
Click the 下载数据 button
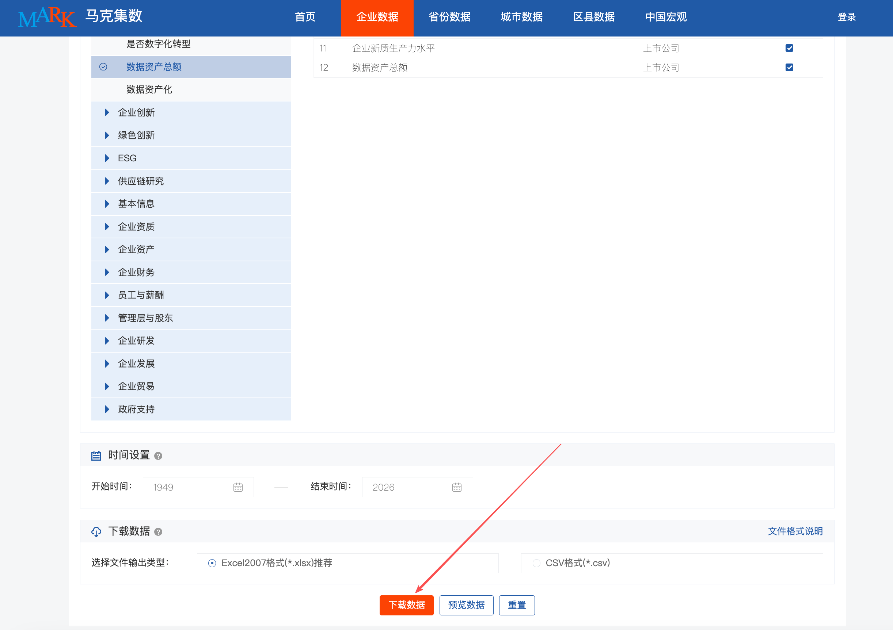click(406, 605)
